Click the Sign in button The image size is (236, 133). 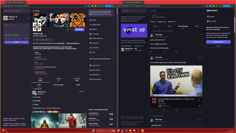(218, 46)
